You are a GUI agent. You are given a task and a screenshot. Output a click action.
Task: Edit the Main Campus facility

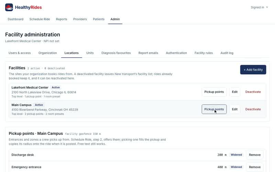[x=235, y=109]
